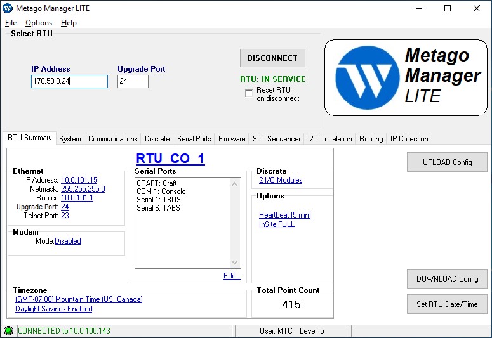
Task: Click the Serial Ports list scroll up arrow
Action: [235, 184]
